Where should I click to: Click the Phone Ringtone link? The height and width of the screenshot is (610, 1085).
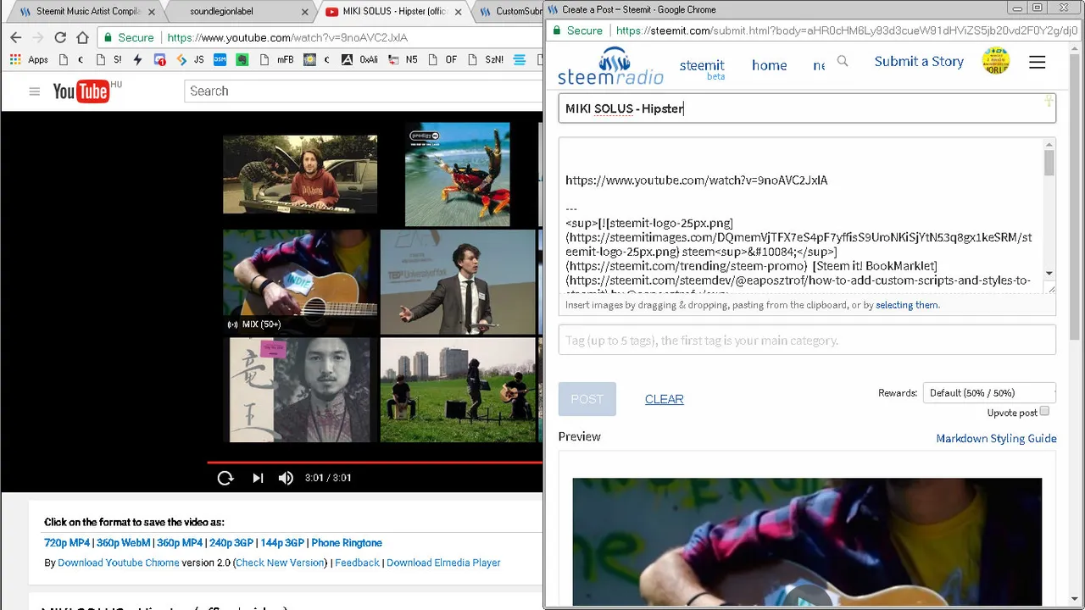pyautogui.click(x=347, y=543)
